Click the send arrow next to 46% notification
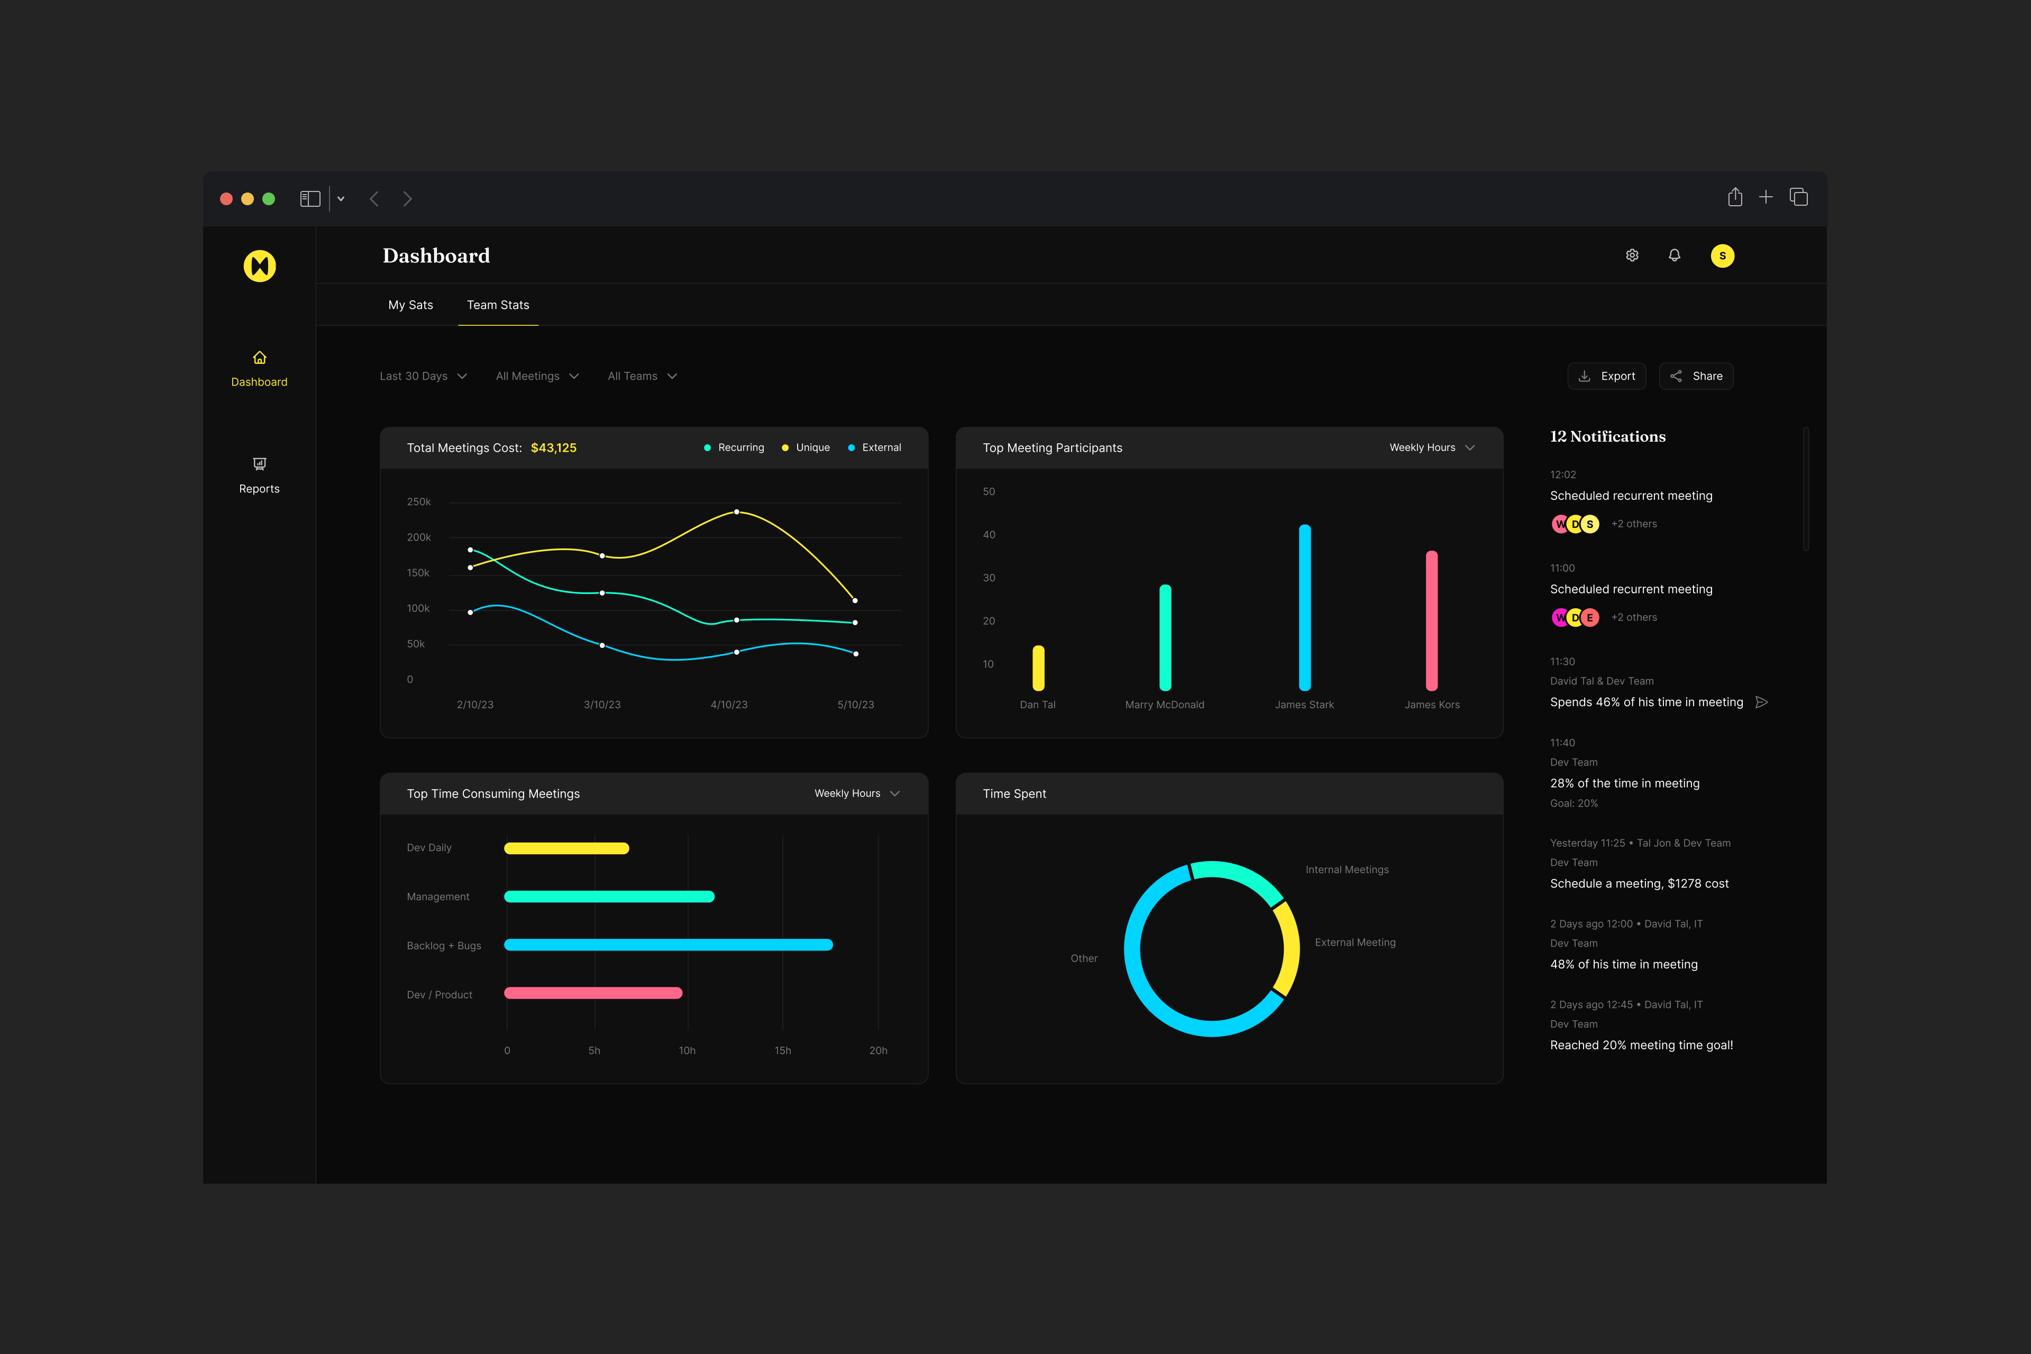 pyautogui.click(x=1762, y=702)
